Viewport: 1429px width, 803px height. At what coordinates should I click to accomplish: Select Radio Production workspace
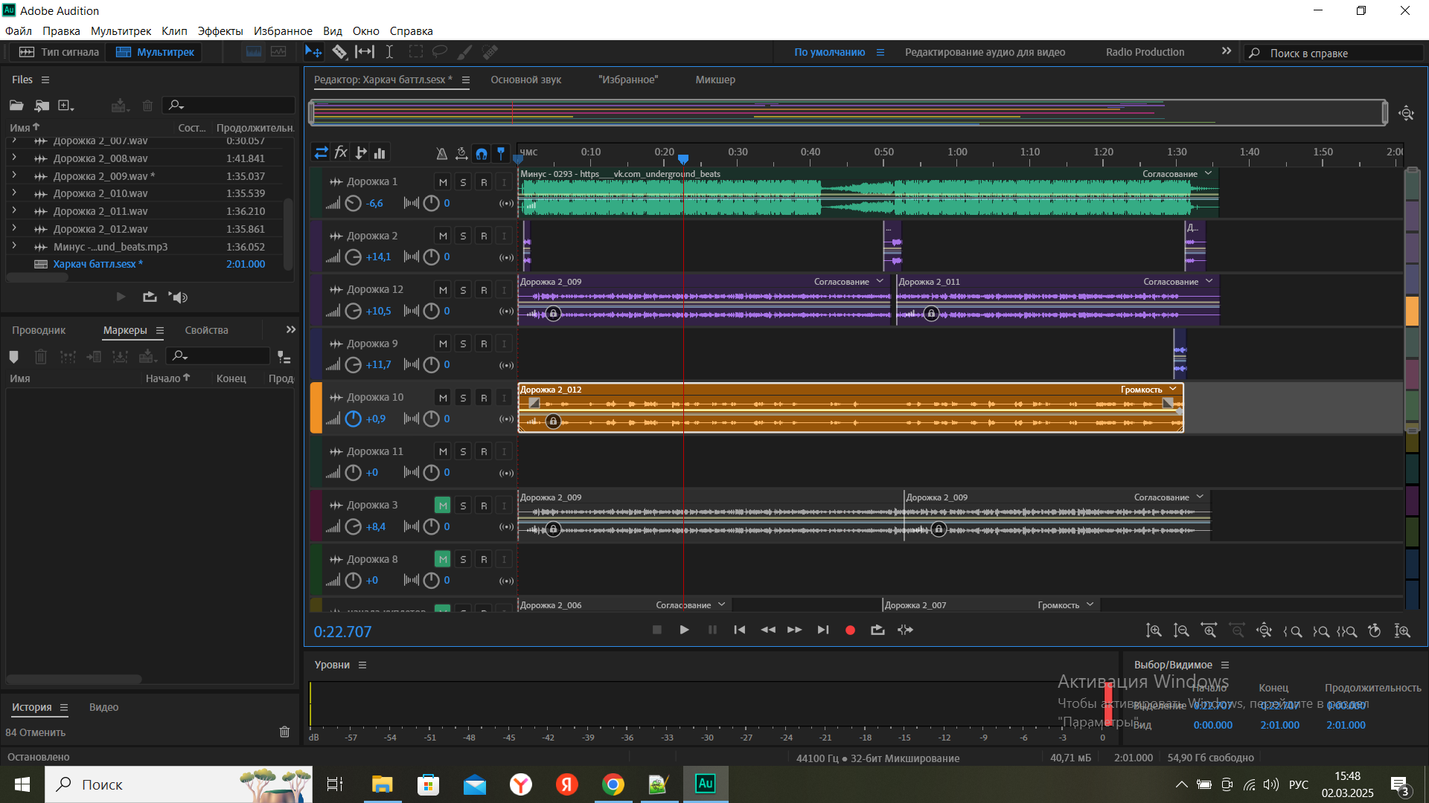(x=1145, y=52)
